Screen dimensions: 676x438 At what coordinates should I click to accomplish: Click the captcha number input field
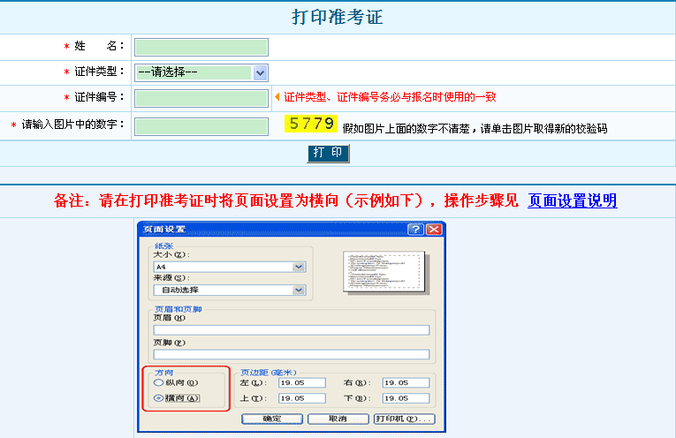pyautogui.click(x=201, y=126)
